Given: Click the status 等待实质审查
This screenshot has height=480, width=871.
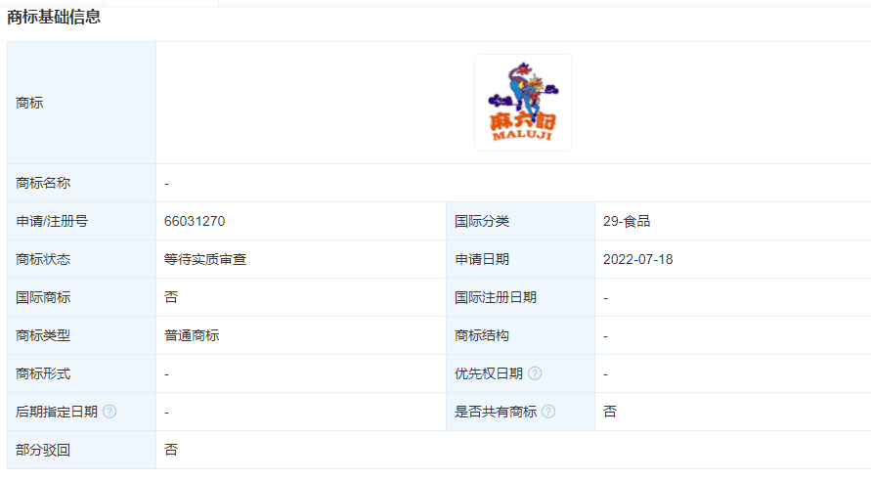Looking at the screenshot, I should 205,259.
